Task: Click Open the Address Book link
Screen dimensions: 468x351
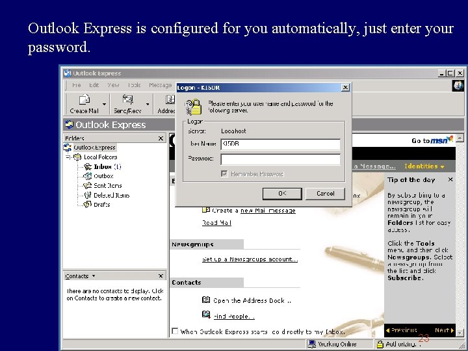Action: 252,301
